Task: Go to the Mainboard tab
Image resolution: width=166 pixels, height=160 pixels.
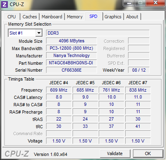Action: pos(52,17)
